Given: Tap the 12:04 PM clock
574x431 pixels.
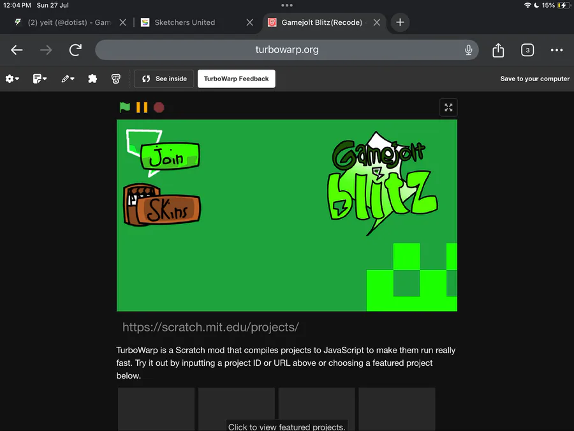Looking at the screenshot, I should click(17, 5).
